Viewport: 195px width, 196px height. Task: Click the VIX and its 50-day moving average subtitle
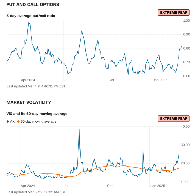point(37,114)
